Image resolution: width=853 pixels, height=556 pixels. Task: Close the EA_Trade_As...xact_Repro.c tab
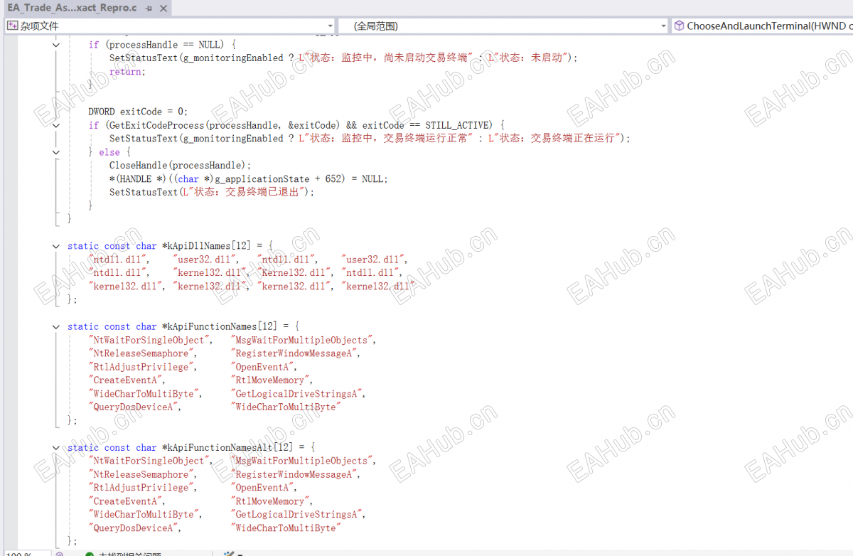point(163,9)
